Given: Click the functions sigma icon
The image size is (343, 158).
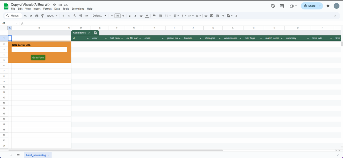Looking at the screenshot, I should [236, 16].
